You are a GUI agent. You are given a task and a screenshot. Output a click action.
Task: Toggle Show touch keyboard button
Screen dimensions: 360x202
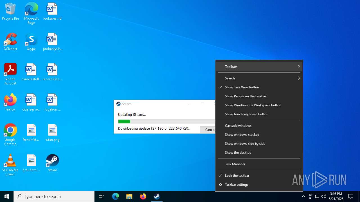pos(259,114)
